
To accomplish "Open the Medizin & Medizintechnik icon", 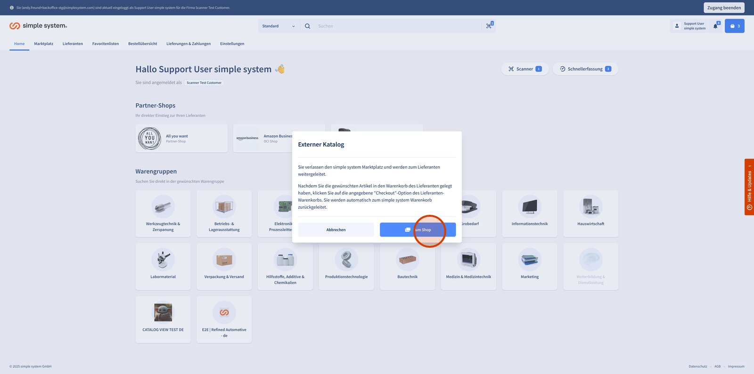I will (468, 260).
